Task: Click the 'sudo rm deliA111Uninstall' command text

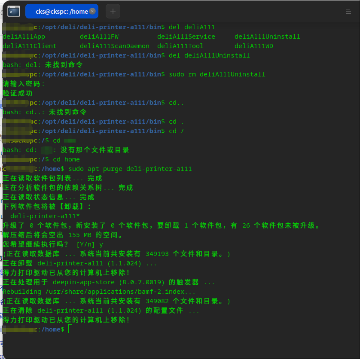Action: (217, 74)
